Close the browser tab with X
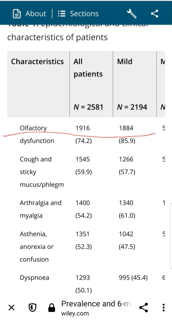The width and height of the screenshot is (172, 321). 12,307
